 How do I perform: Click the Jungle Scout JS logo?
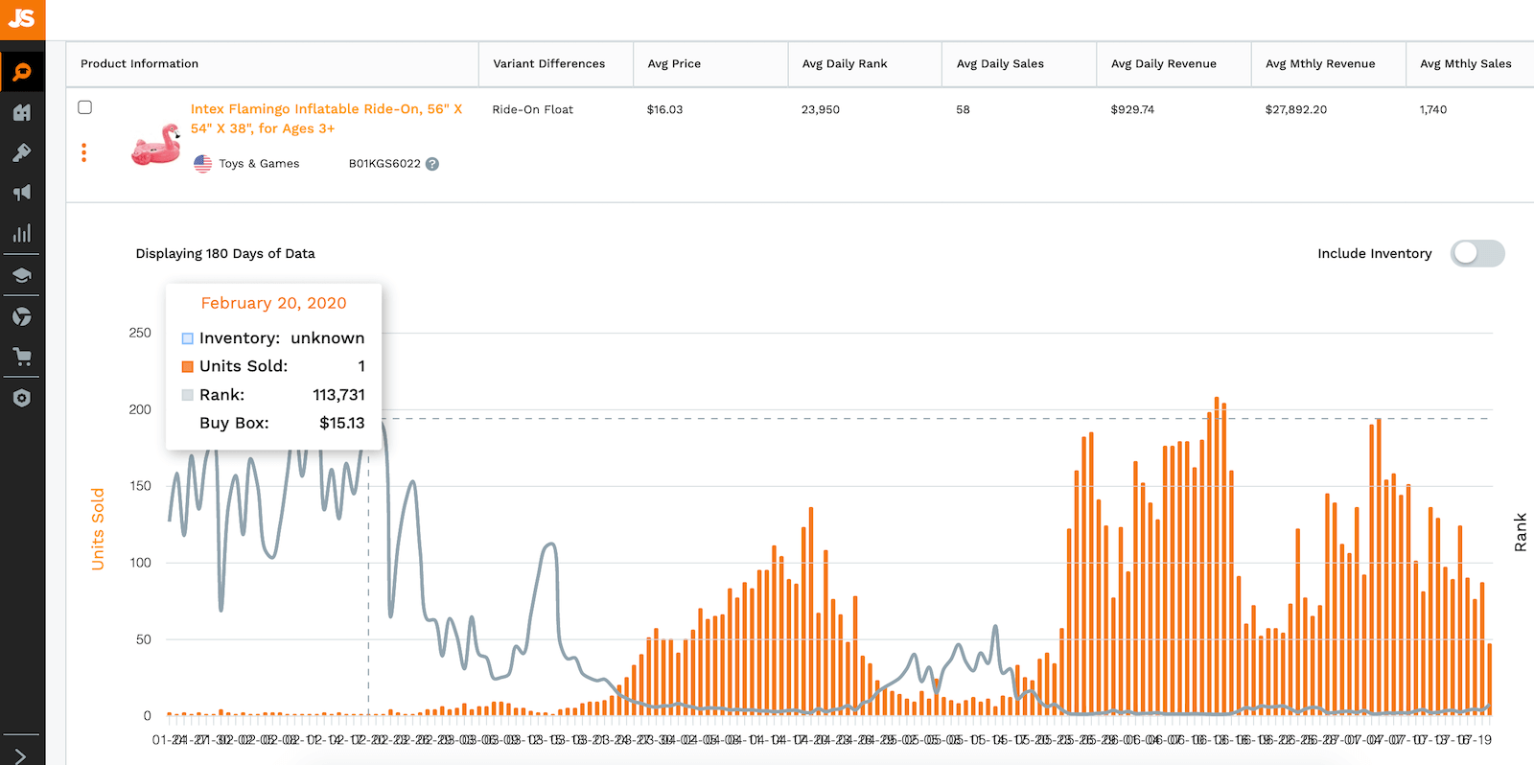[22, 19]
